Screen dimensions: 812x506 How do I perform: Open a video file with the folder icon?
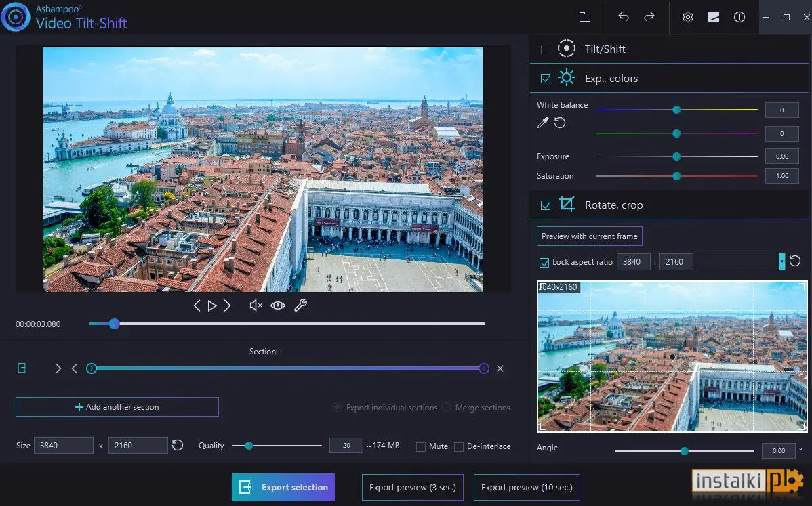585,17
